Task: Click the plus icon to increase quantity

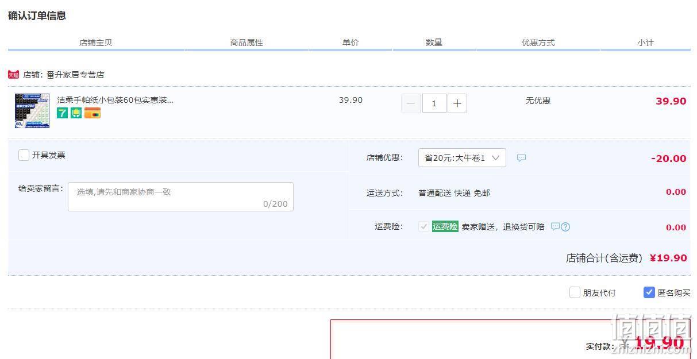Action: [457, 103]
